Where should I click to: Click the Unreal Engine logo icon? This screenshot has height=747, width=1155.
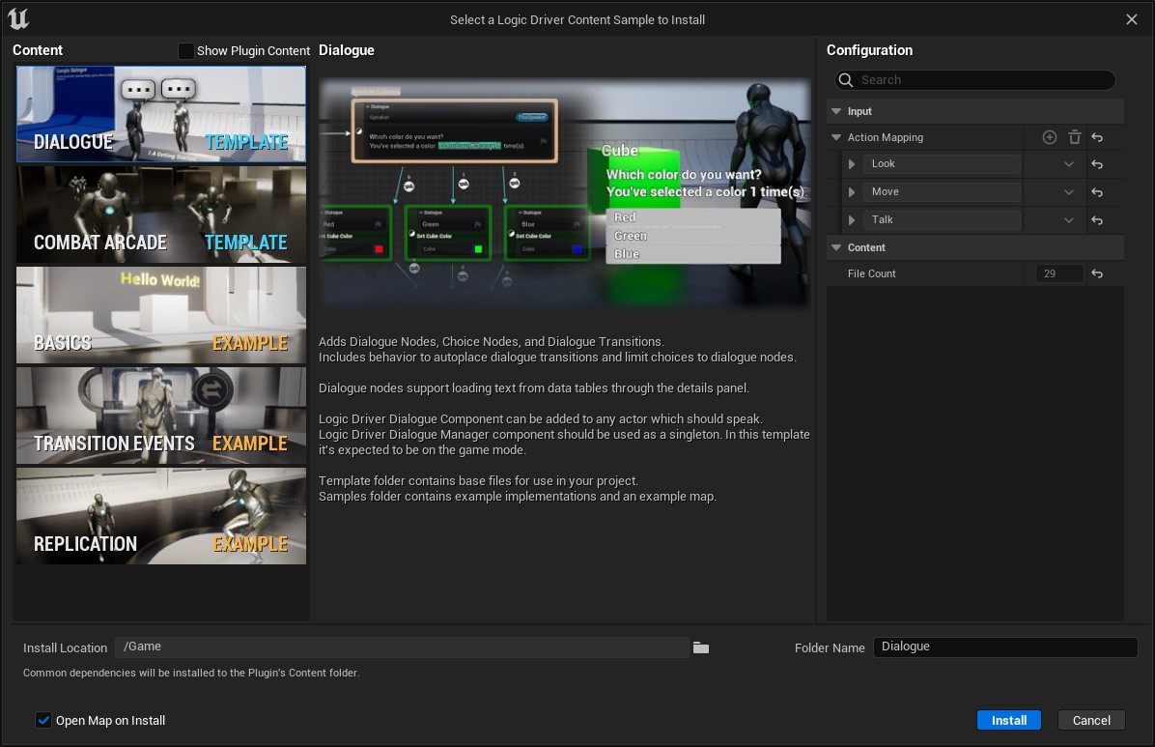(x=17, y=18)
